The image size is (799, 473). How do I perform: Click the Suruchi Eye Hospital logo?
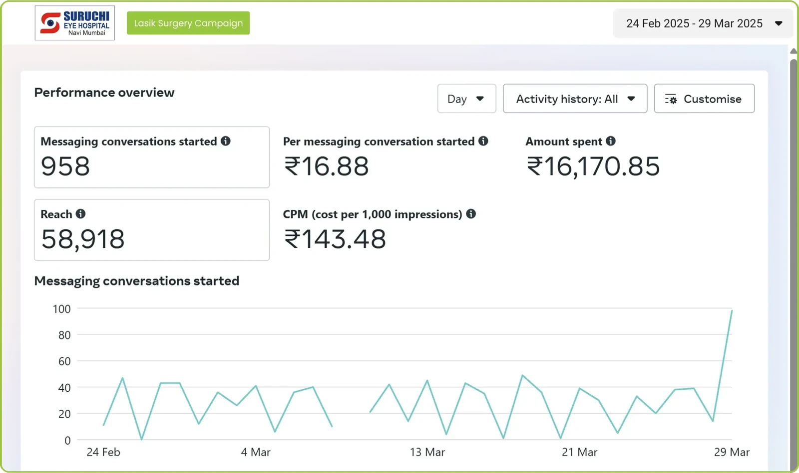(75, 23)
